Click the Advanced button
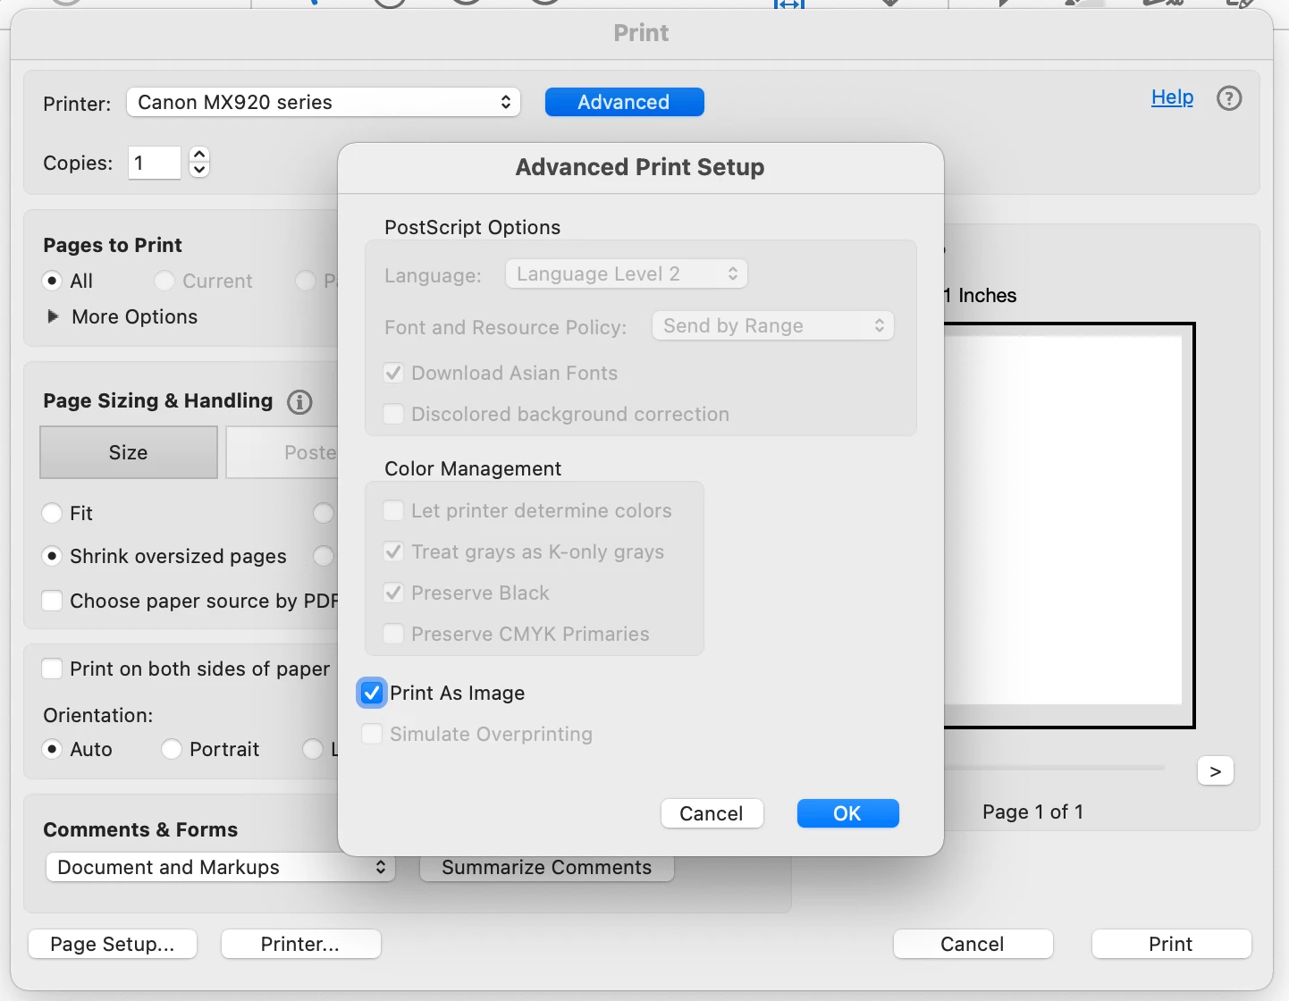 [624, 102]
